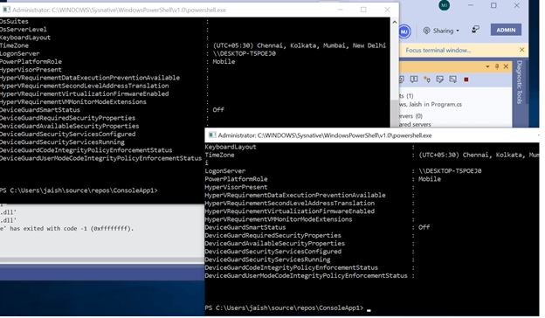Image resolution: width=545 pixels, height=318 pixels.
Task: Minimize the back PowerShell window
Action: tap(340, 10)
